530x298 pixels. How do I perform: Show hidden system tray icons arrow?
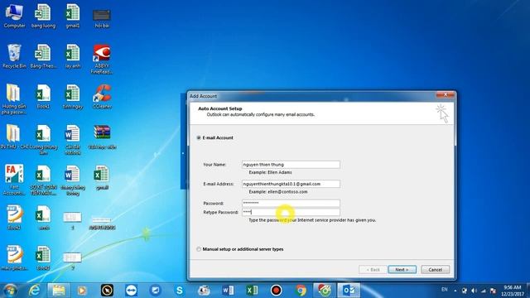point(455,291)
